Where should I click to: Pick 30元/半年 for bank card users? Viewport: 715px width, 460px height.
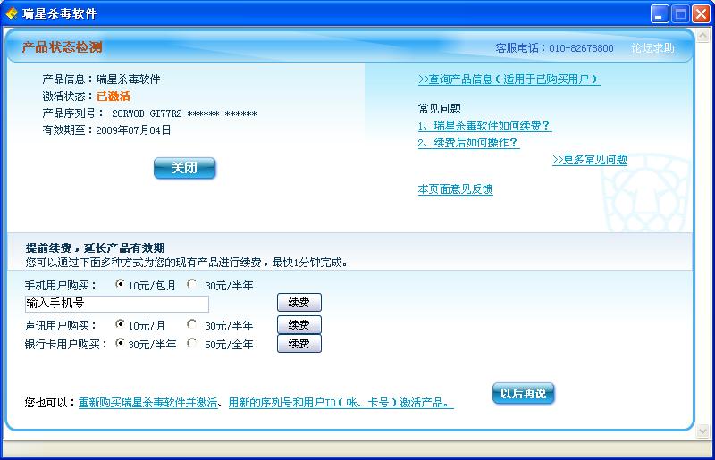click(120, 343)
